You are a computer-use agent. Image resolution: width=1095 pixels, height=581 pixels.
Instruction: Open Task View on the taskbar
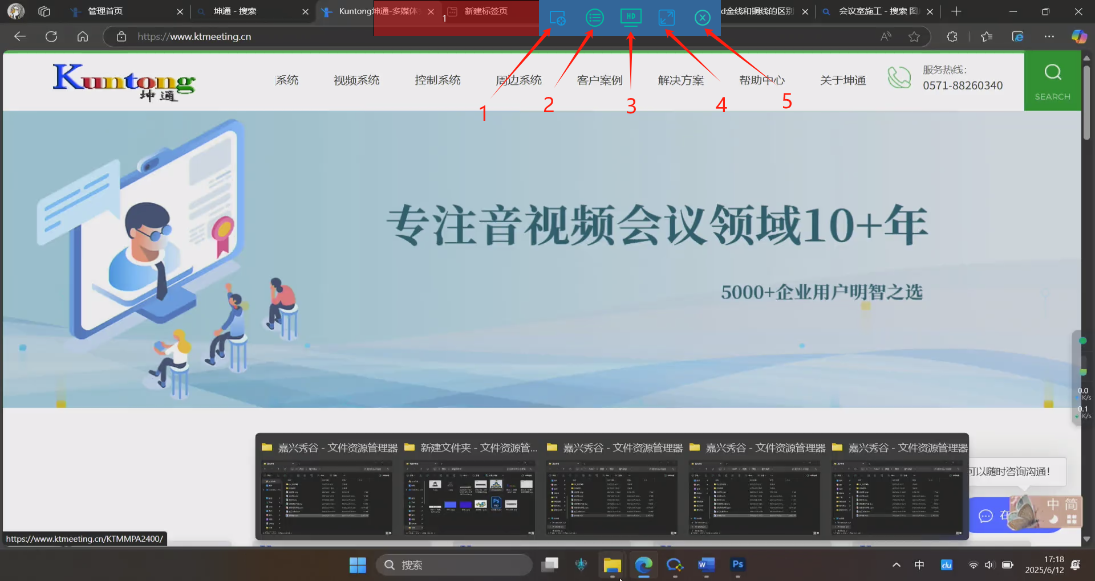550,565
